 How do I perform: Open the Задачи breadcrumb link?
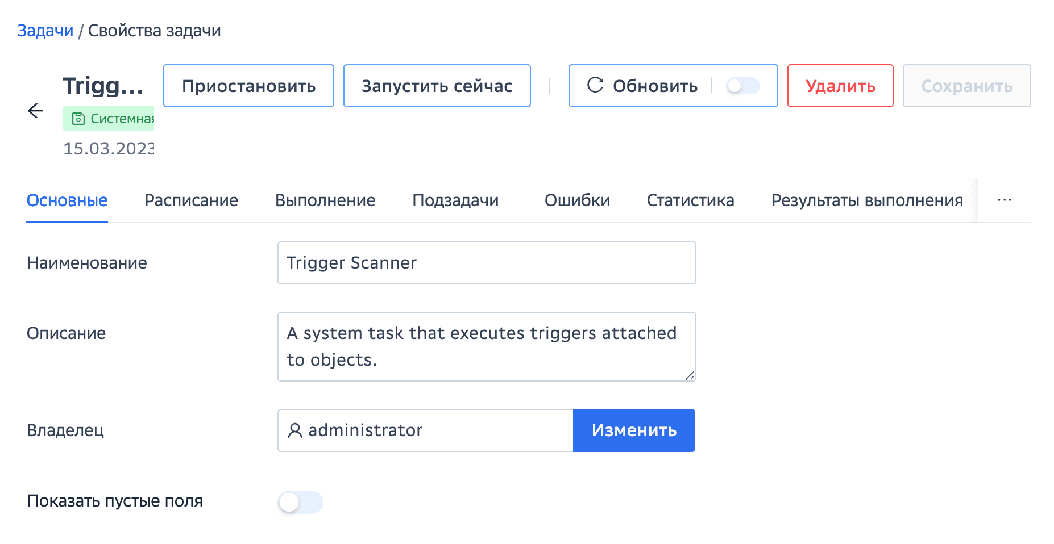(45, 31)
